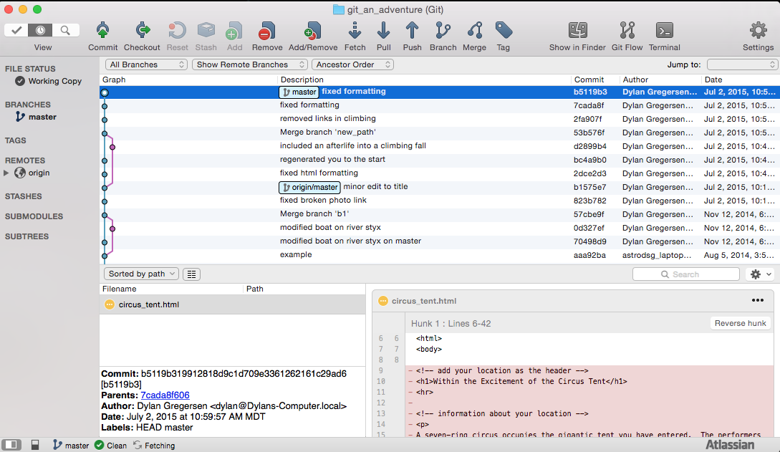
Task: Create a new branch via Branch icon
Action: click(x=443, y=37)
